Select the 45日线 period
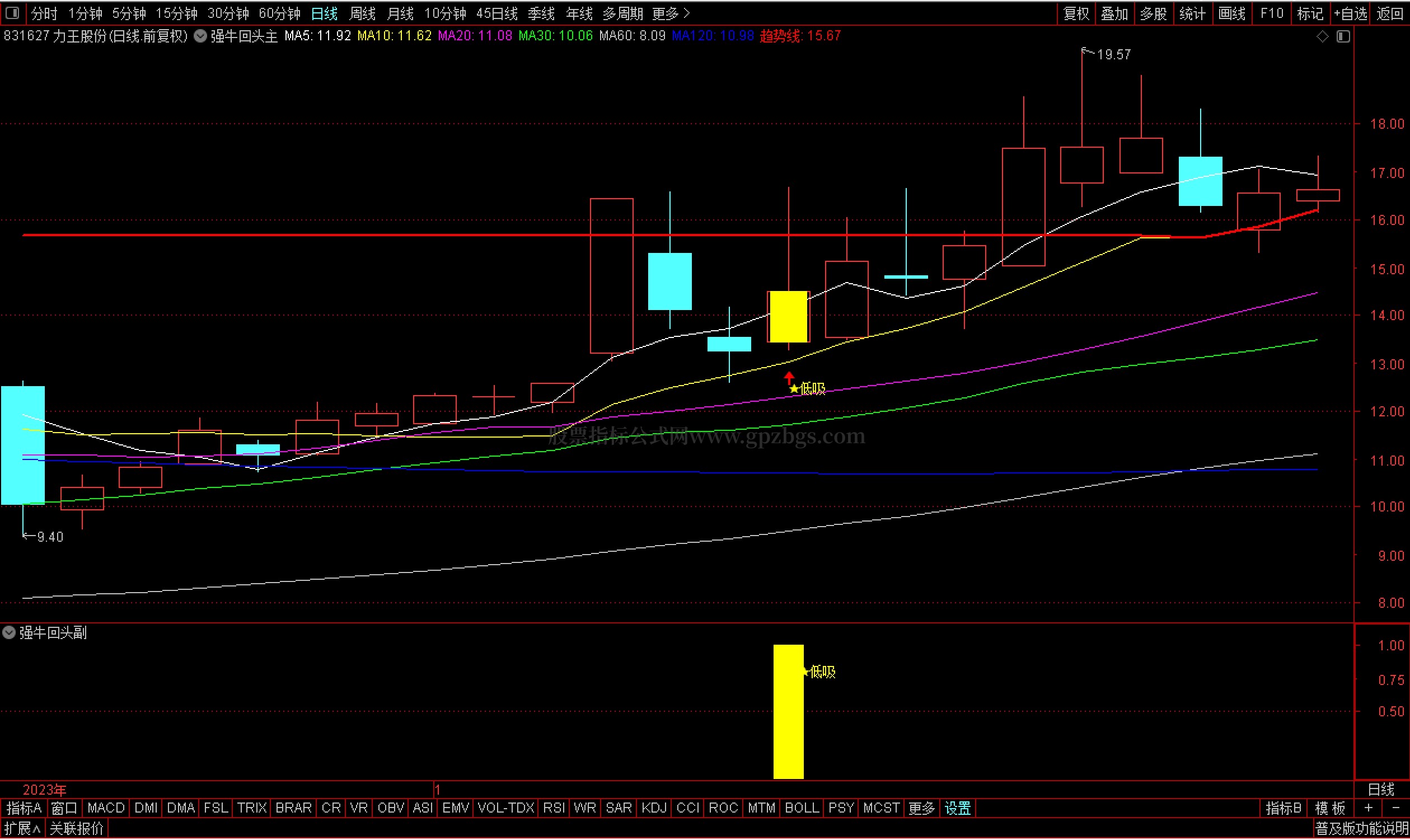This screenshot has height=840, width=1410. (x=497, y=13)
